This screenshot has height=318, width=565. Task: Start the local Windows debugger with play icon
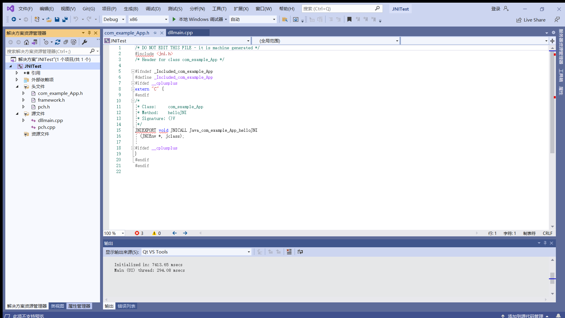pos(174,19)
